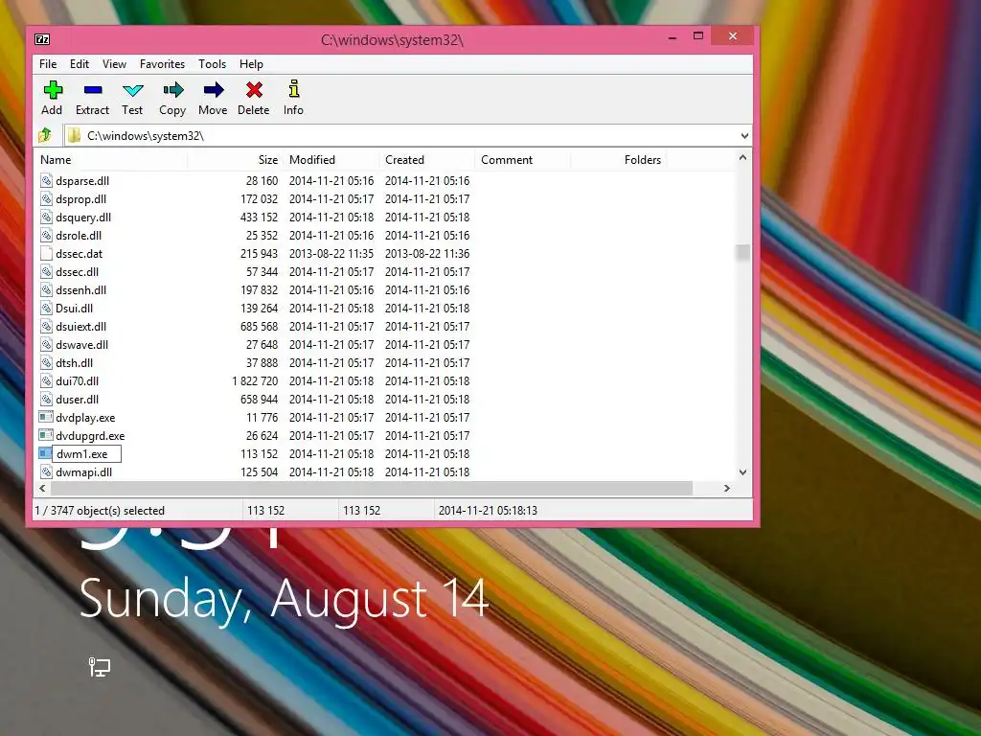Select the dsuiext.dll file name

(80, 326)
